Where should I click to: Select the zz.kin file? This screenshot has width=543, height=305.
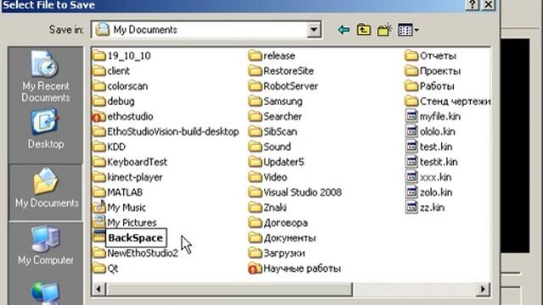(x=425, y=208)
